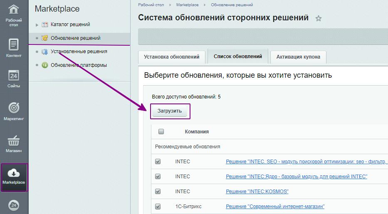Viewport: 388px width, 214px height.
Task: Switch to the Активация купона tab
Action: [298, 57]
